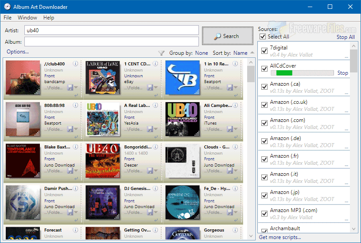This screenshot has height=243, width=361.
Task: Expand save options arrow for 1 CENT CD
Action: coord(156,87)
